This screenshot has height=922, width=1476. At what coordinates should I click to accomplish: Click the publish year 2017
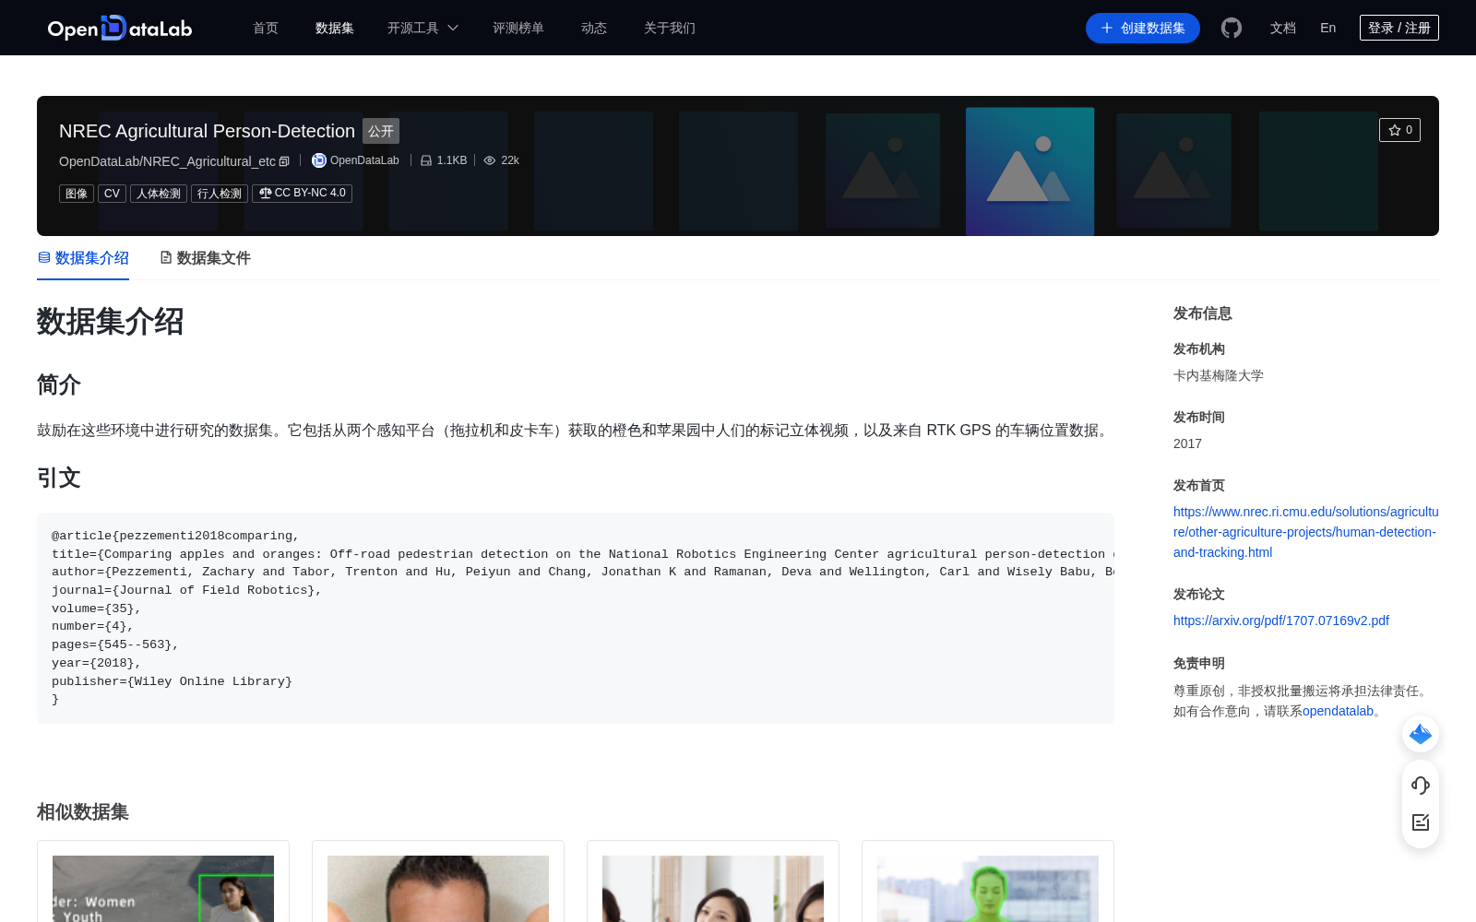tap(1187, 443)
